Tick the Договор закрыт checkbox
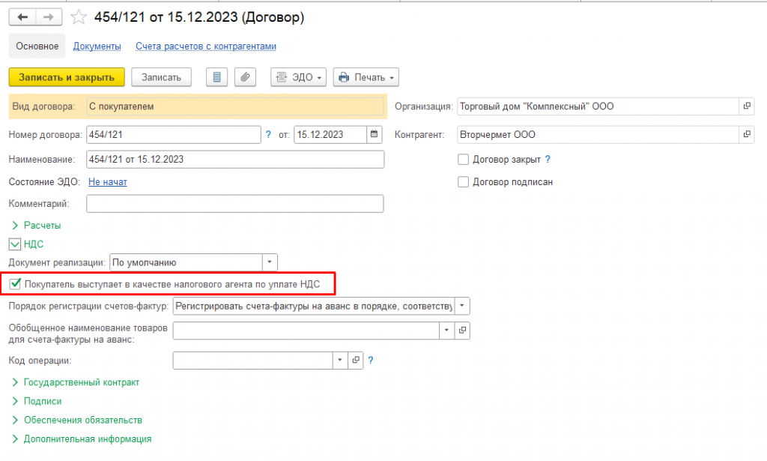 463,160
